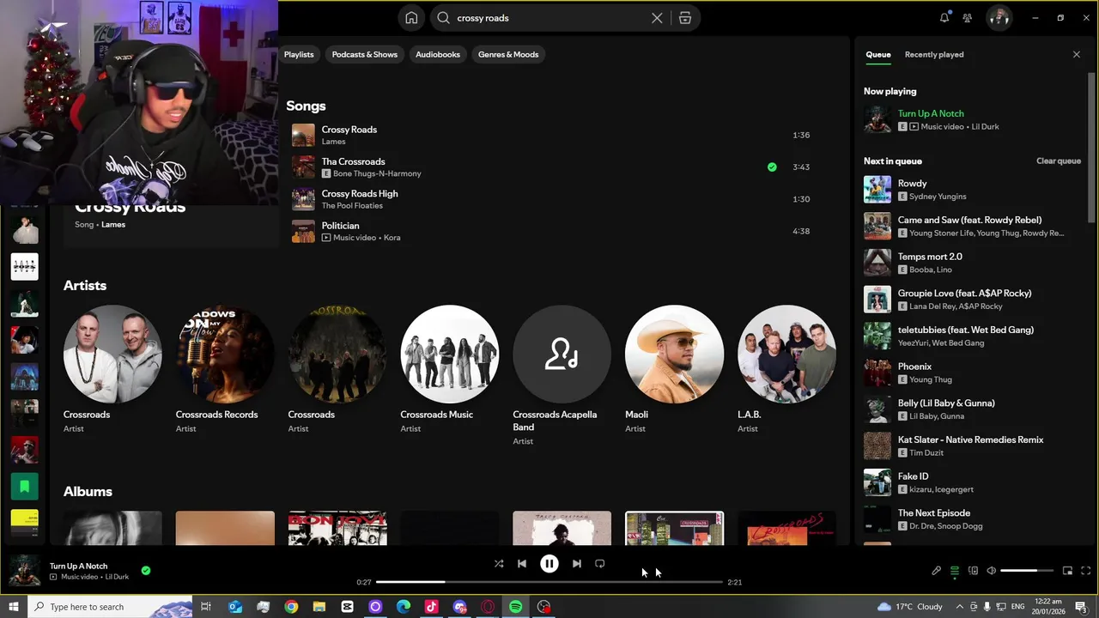
Task: Click the Windows taskbar search box
Action: click(x=110, y=607)
